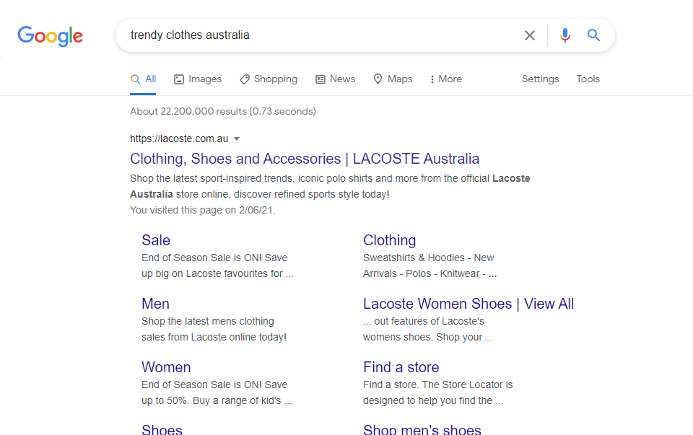693x435 pixels.
Task: Open LACOSTE Australia main result title
Action: [x=305, y=159]
